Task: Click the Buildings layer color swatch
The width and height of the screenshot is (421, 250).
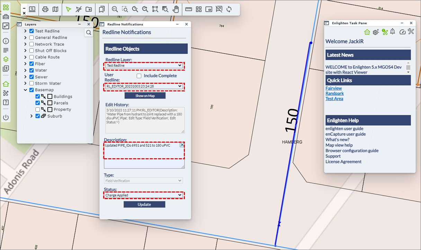Action: point(50,97)
